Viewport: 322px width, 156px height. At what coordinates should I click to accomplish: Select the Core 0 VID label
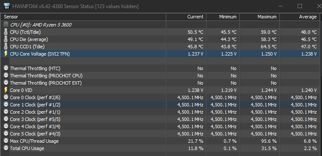pyautogui.click(x=21, y=90)
